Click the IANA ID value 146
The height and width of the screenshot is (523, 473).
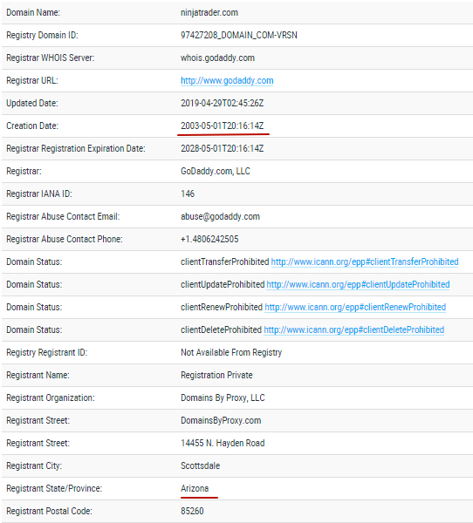click(x=188, y=194)
